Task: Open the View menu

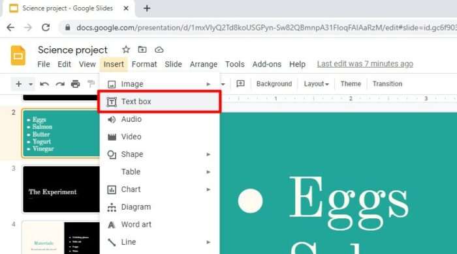Action: [87, 64]
